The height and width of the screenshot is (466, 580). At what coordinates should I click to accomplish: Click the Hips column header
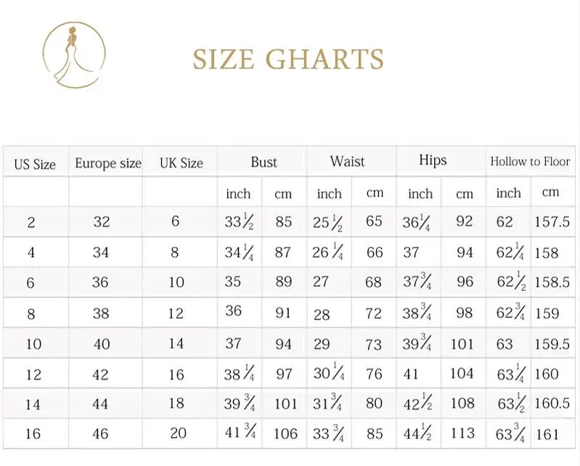(x=433, y=160)
